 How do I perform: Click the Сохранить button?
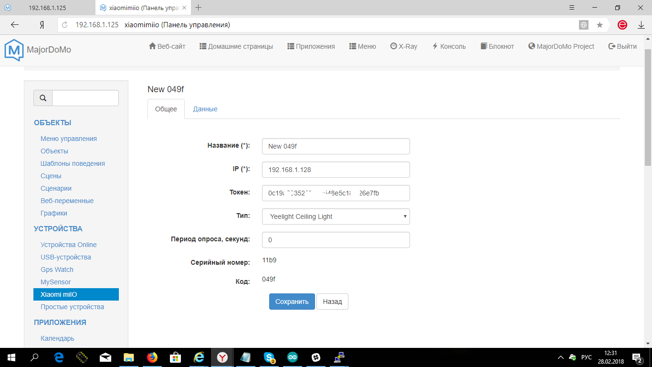click(x=292, y=302)
